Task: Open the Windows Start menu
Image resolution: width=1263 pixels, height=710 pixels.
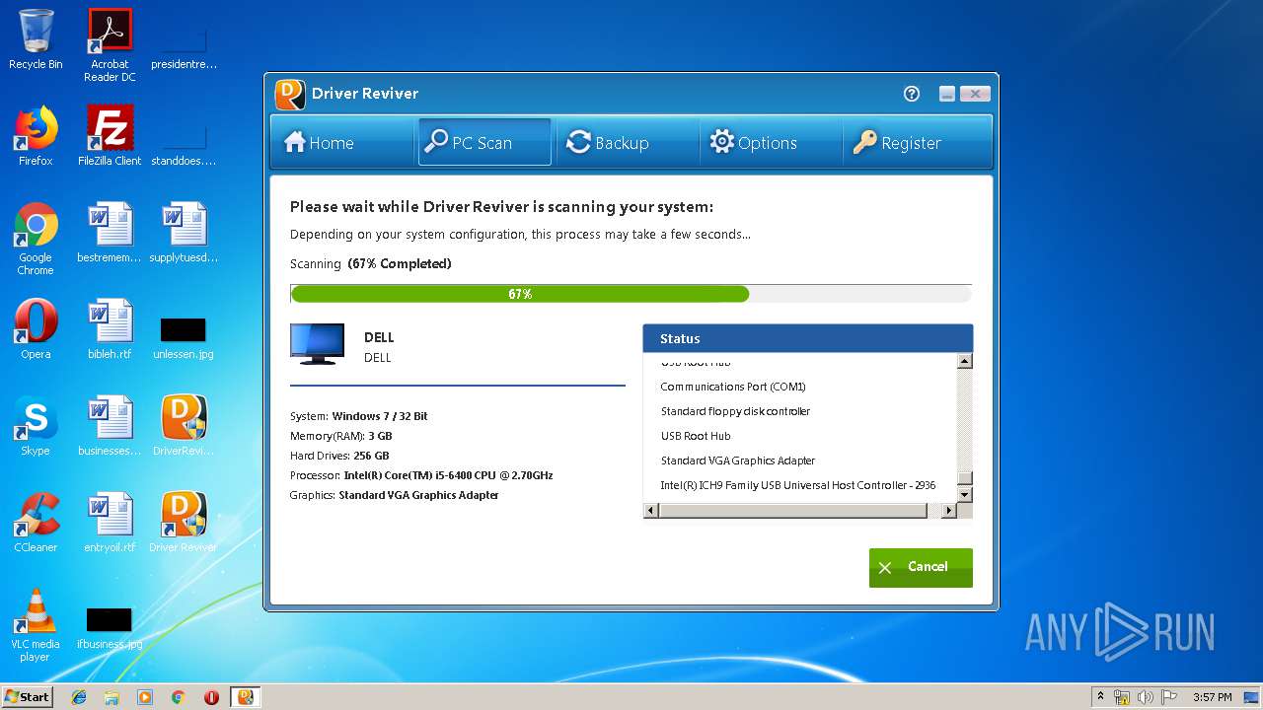Action: coord(28,696)
